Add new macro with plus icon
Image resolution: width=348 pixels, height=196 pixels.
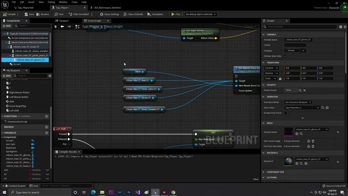pos(46,127)
